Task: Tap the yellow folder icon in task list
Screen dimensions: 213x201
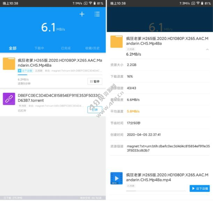Action: pyautogui.click(x=9, y=64)
